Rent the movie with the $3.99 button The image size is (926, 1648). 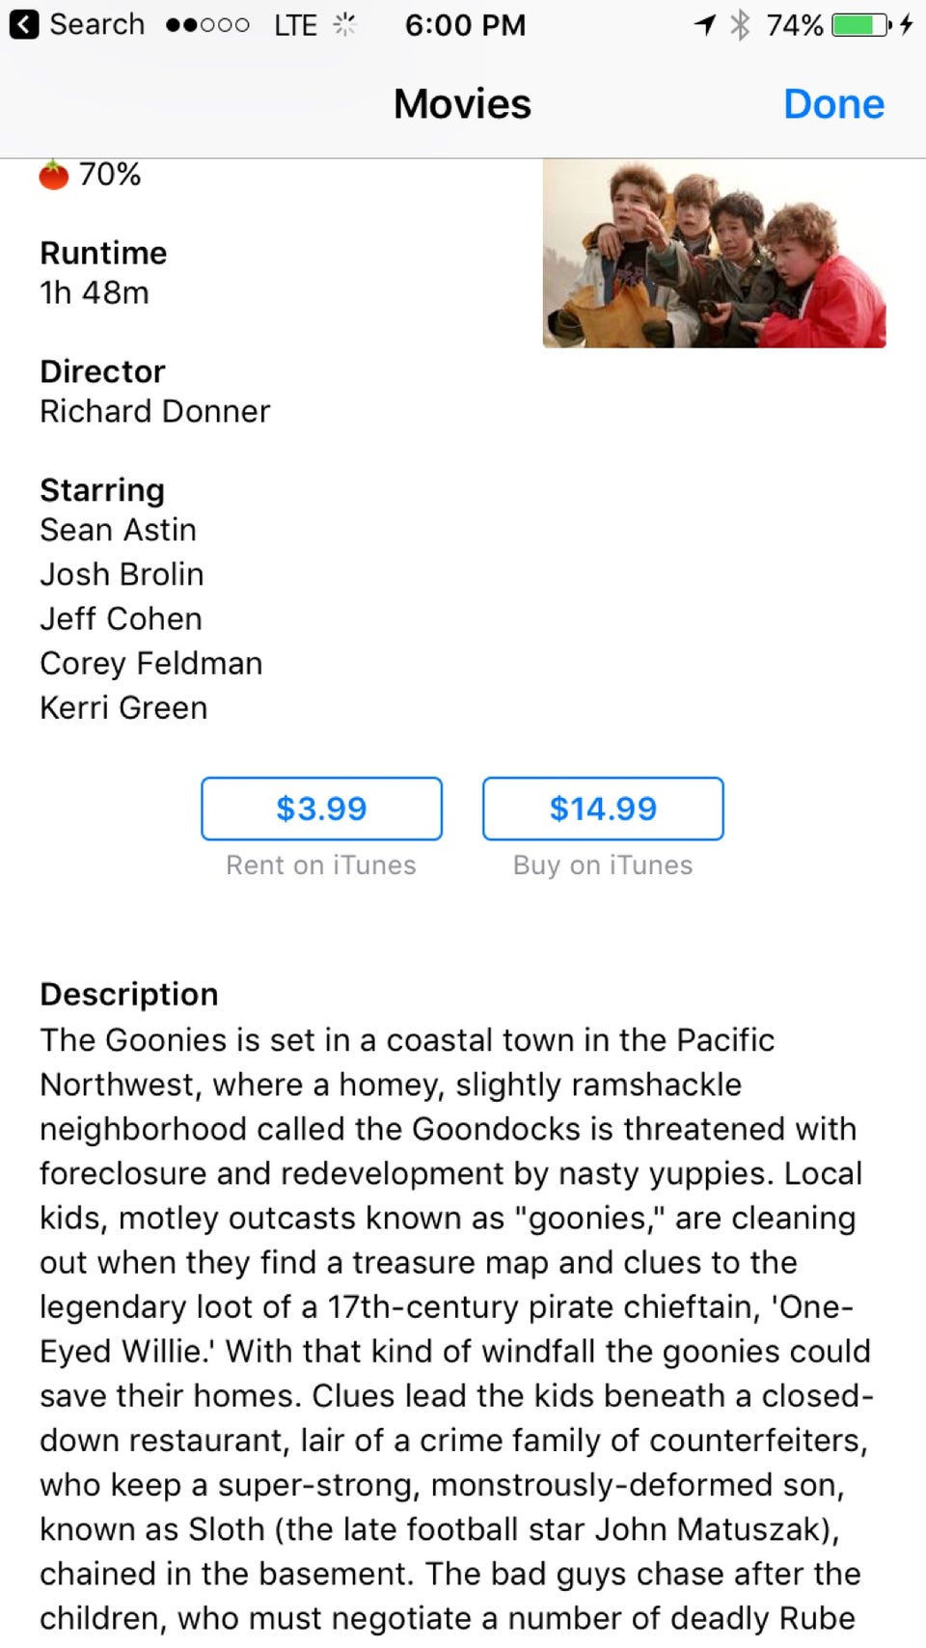coord(321,809)
